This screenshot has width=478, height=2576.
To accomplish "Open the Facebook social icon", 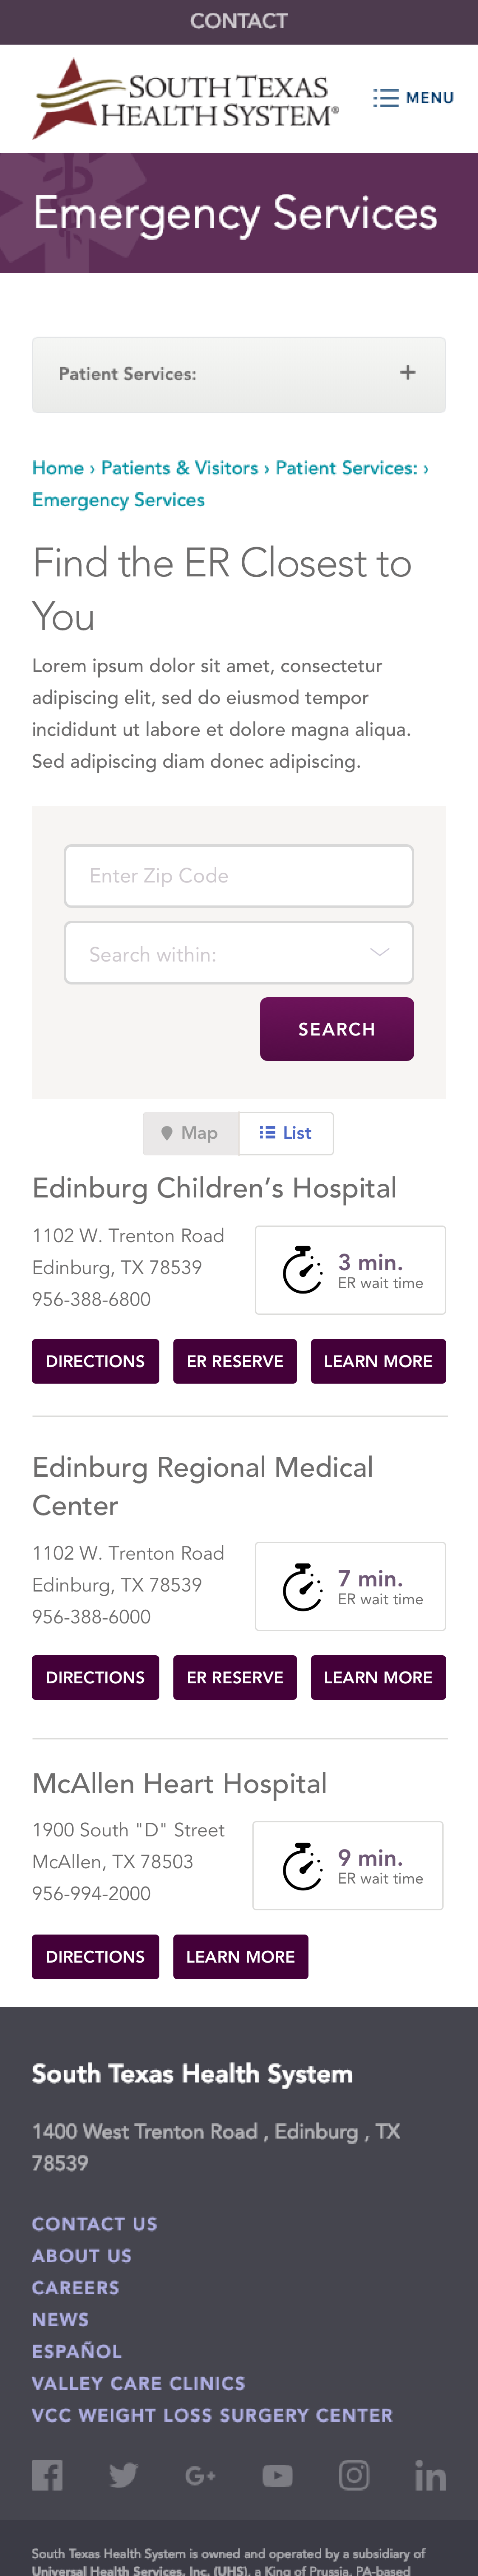I will point(47,2475).
